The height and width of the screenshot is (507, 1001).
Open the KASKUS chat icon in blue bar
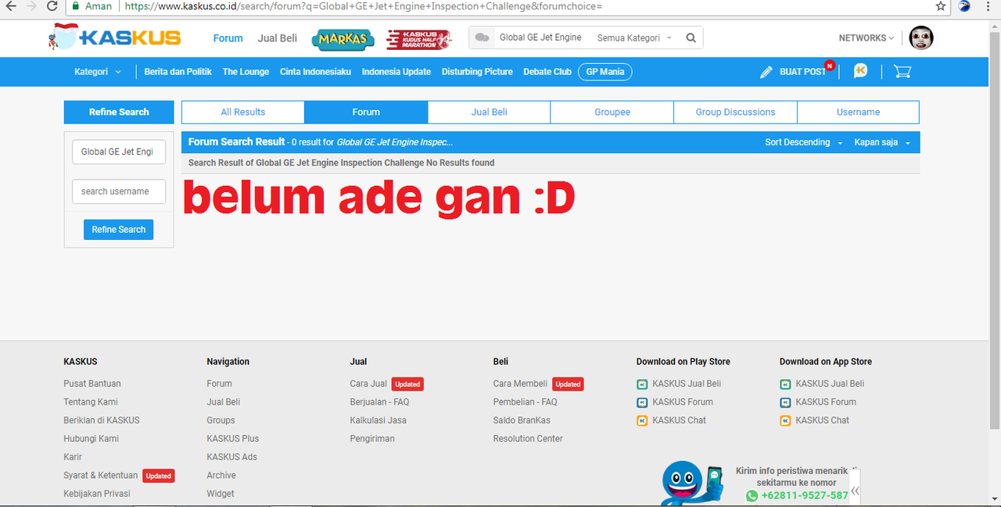click(x=860, y=71)
